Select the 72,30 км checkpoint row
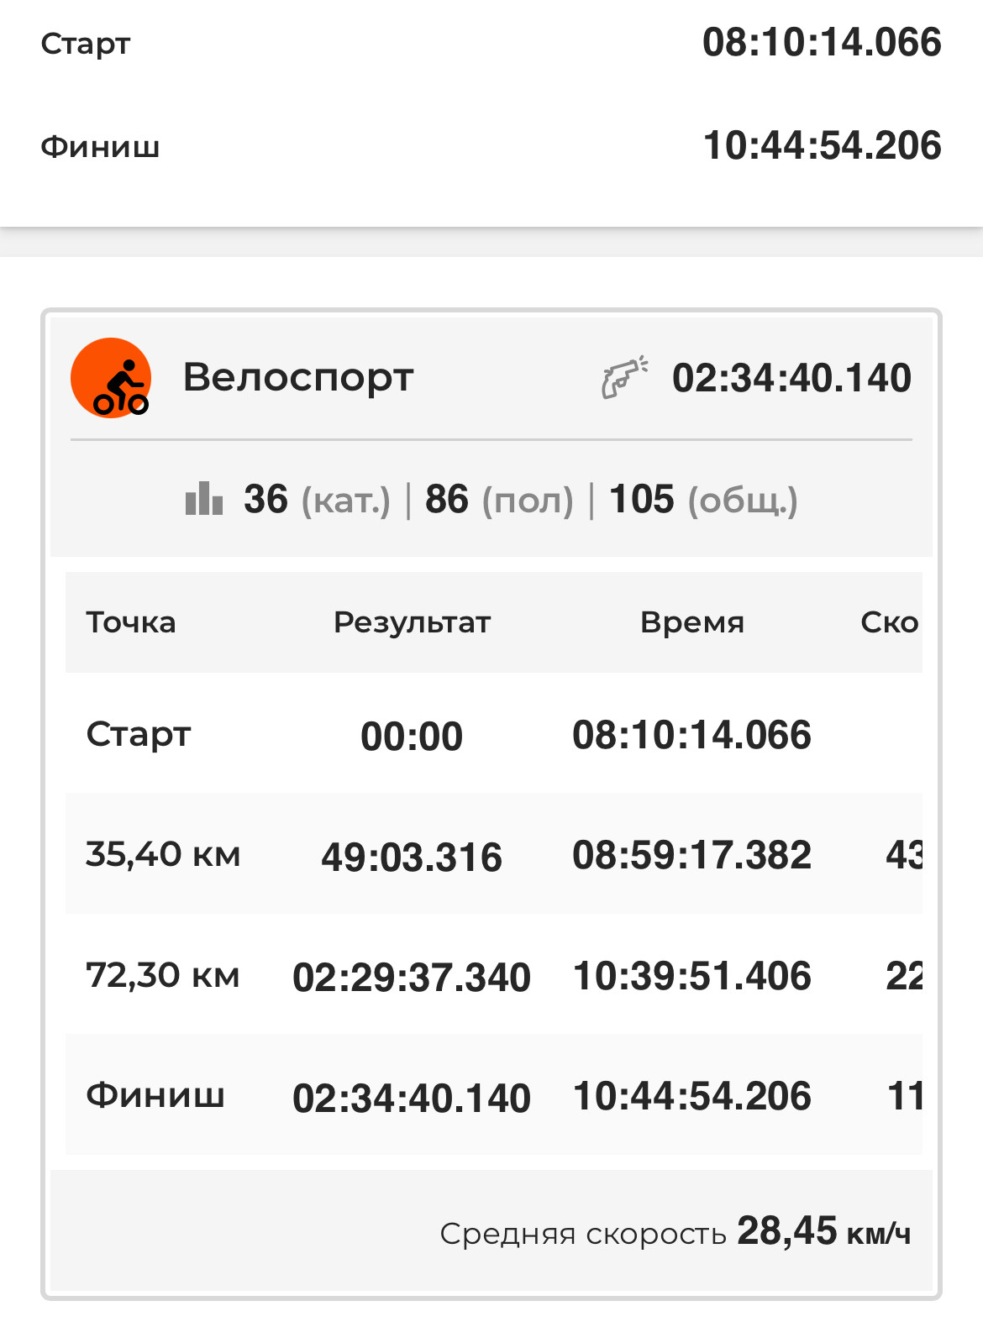Image resolution: width=983 pixels, height=1327 pixels. point(494,975)
